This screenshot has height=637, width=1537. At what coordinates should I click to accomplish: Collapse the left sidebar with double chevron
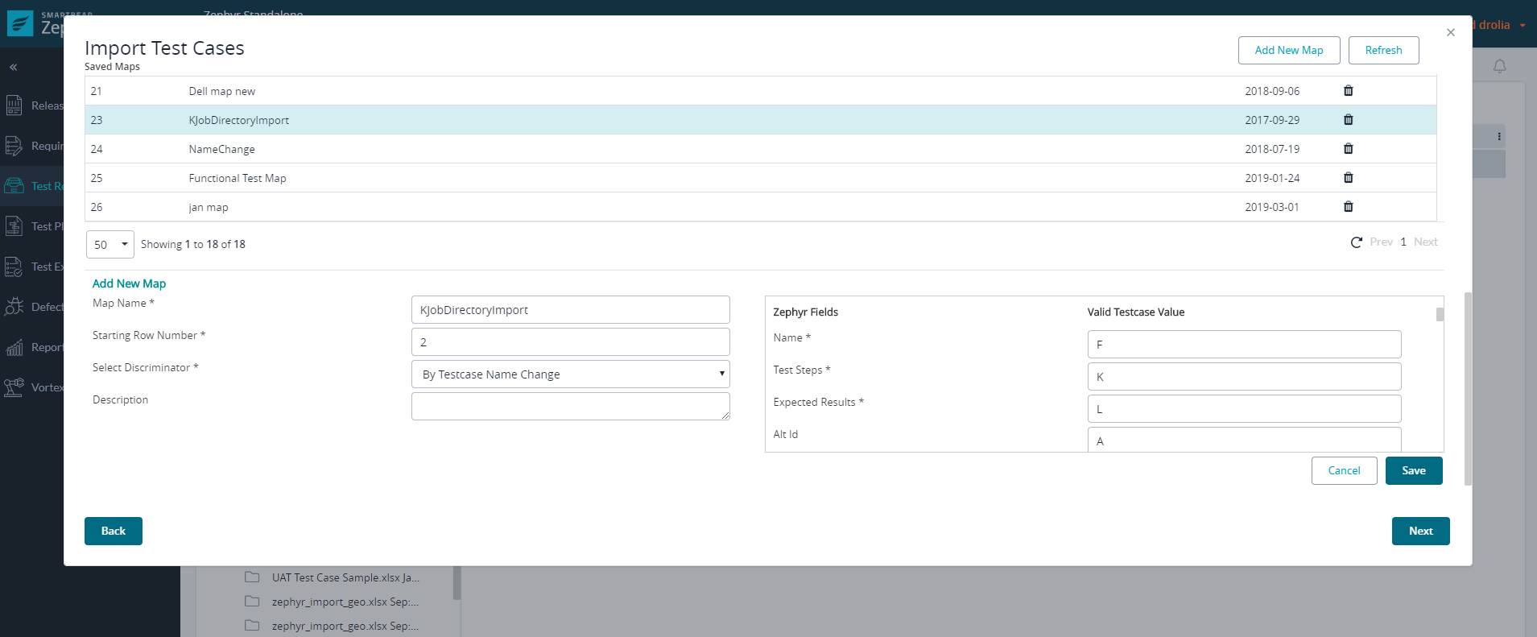[14, 68]
